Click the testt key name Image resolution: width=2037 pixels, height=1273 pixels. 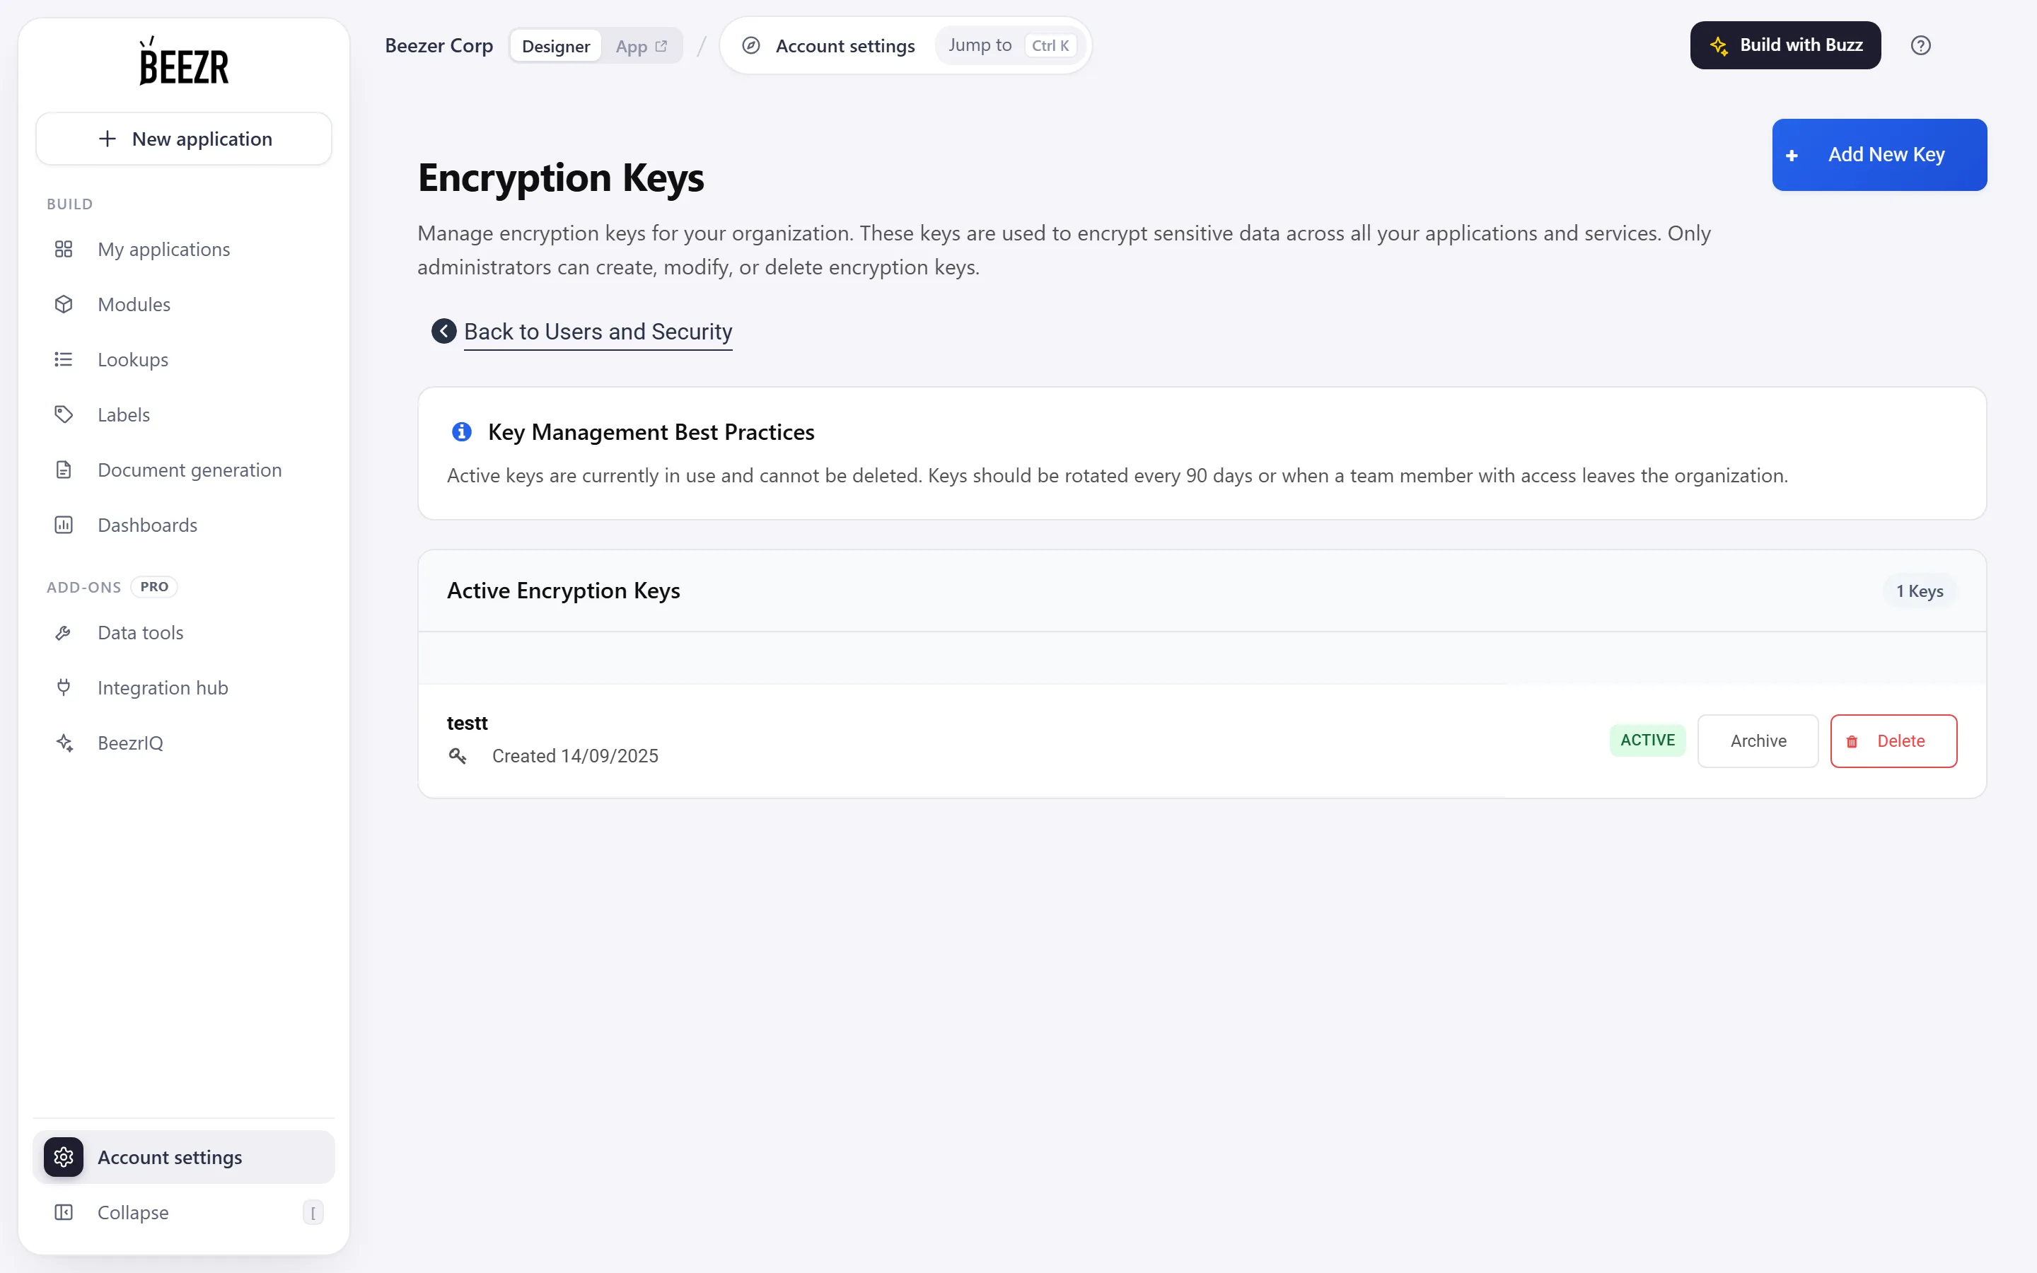coord(467,723)
